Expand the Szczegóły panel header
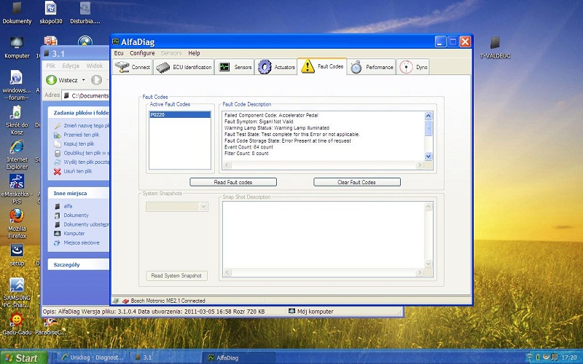Screen dimensions: 583x364 [79, 264]
